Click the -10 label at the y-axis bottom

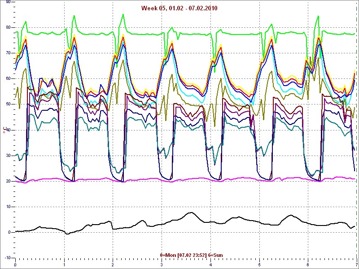tap(7, 258)
